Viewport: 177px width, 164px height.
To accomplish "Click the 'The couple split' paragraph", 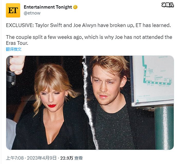I will click(89, 40).
